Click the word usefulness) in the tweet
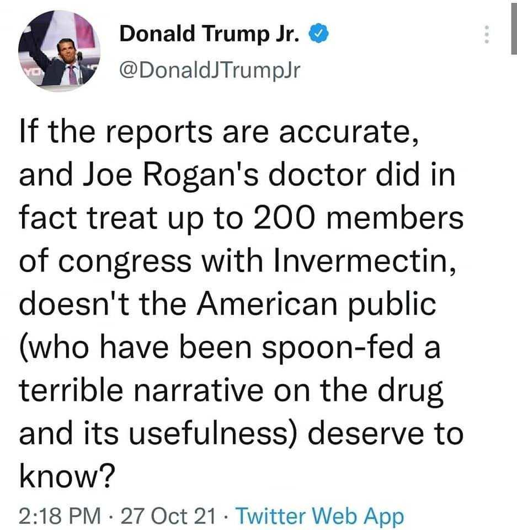The height and width of the screenshot is (530, 517). click(x=214, y=433)
